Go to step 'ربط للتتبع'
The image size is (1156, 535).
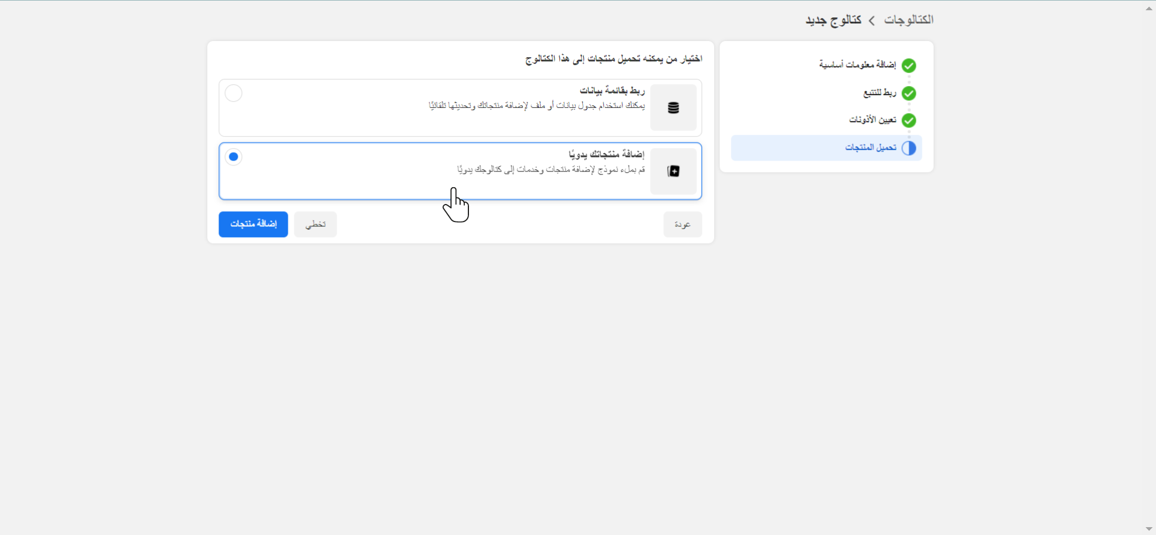[880, 93]
